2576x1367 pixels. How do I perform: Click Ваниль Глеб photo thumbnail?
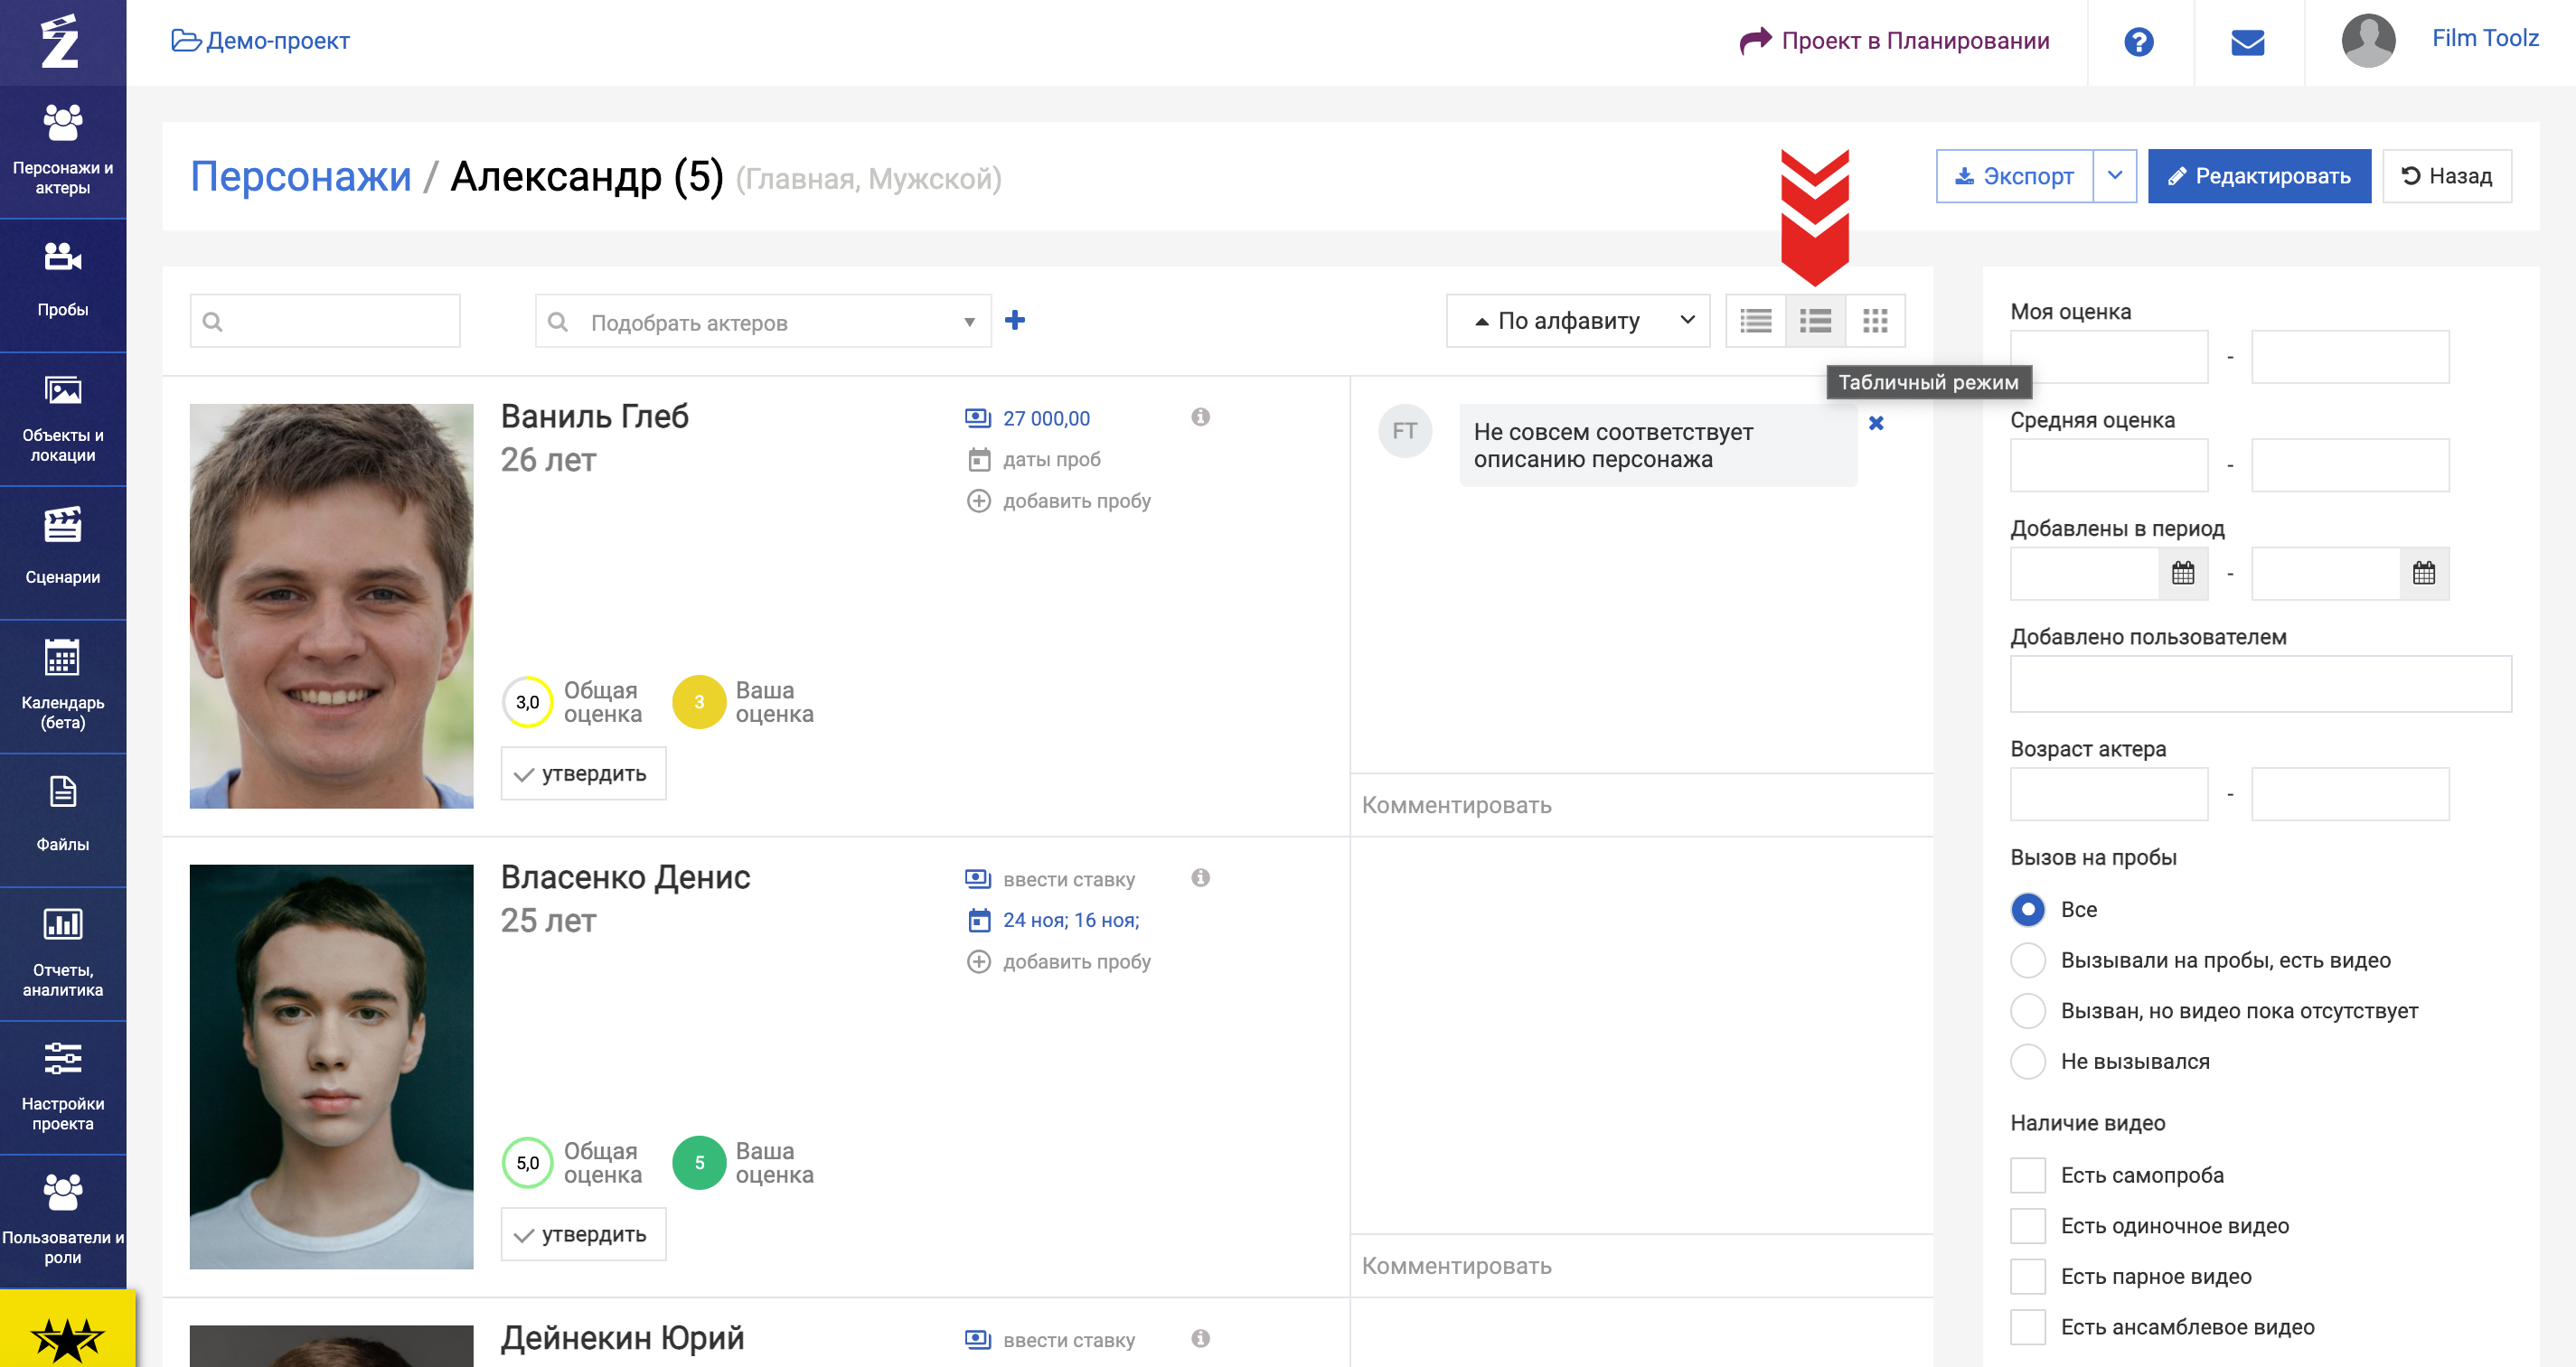pos(331,605)
